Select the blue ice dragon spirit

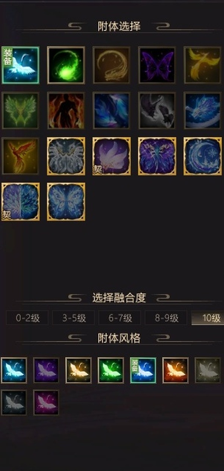203,111
